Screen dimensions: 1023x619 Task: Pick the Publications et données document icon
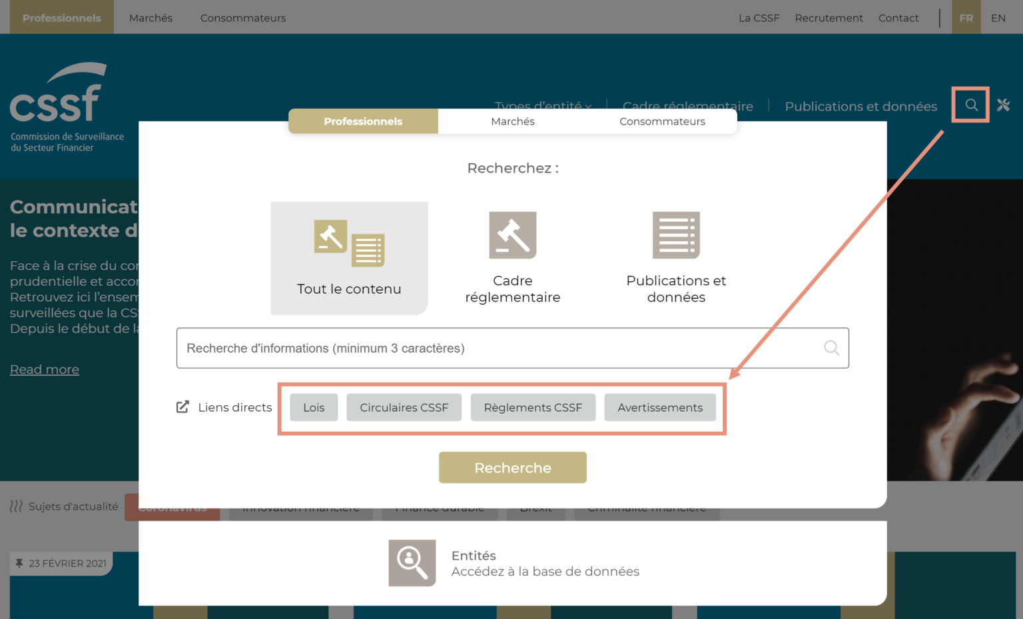point(676,235)
